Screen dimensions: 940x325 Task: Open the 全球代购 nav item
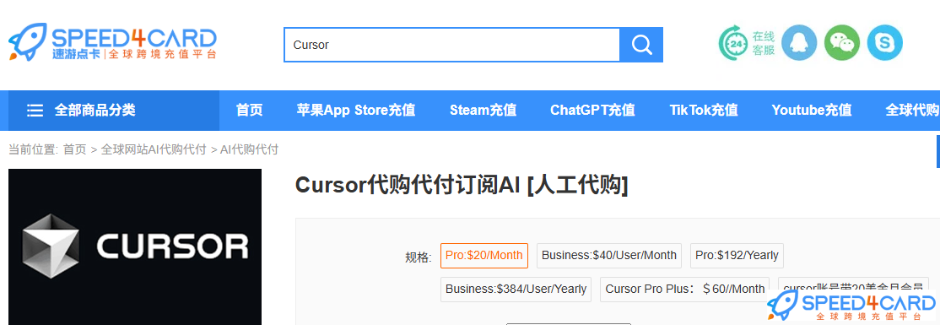pyautogui.click(x=912, y=111)
